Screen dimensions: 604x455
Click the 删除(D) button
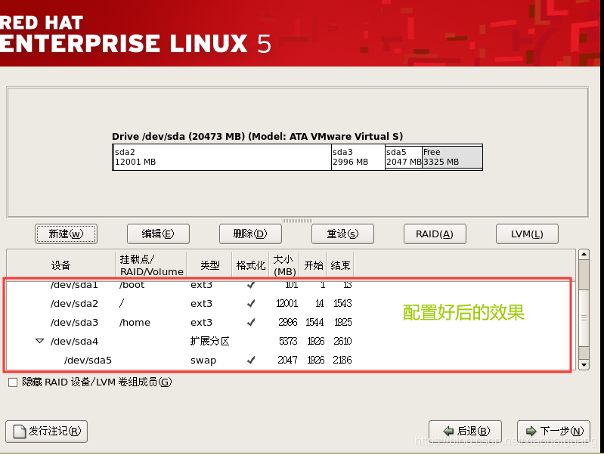250,234
